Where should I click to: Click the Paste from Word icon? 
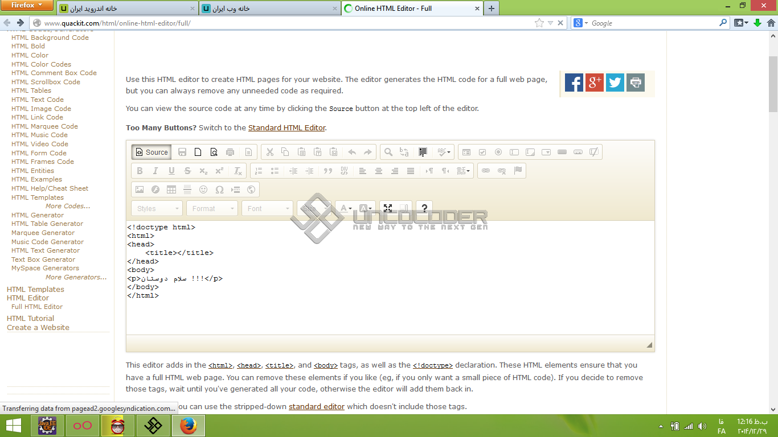pos(334,152)
